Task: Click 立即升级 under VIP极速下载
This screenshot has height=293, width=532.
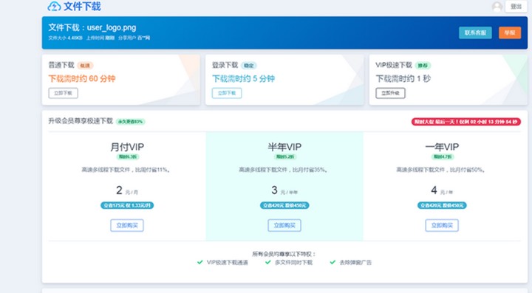Action: pos(390,93)
